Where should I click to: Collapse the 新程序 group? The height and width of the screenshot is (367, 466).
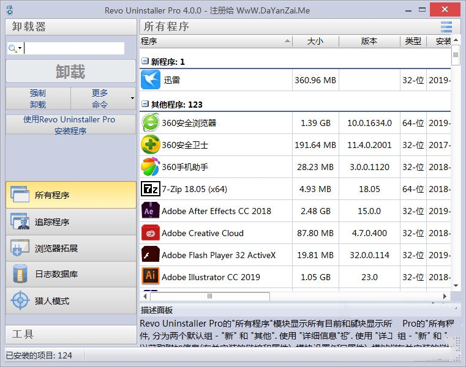145,61
